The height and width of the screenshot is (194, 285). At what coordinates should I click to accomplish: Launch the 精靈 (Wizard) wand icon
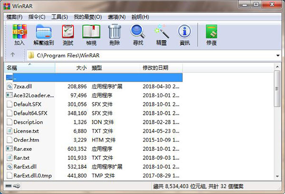[x=161, y=31]
